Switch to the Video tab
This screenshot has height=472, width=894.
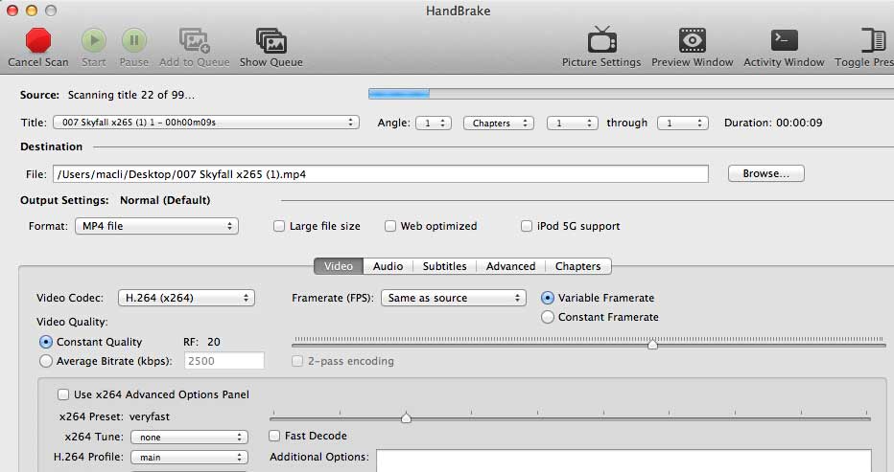339,266
